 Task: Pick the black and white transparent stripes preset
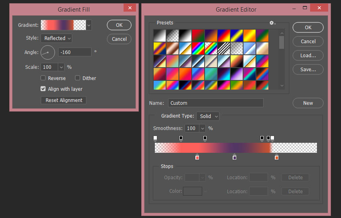(x=224, y=48)
